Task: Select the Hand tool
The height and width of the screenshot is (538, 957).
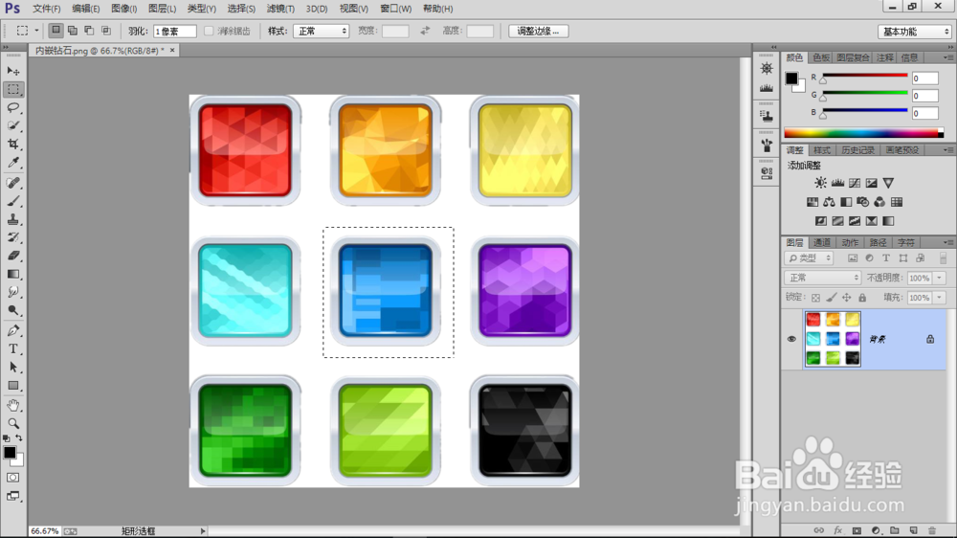Action: pyautogui.click(x=12, y=406)
